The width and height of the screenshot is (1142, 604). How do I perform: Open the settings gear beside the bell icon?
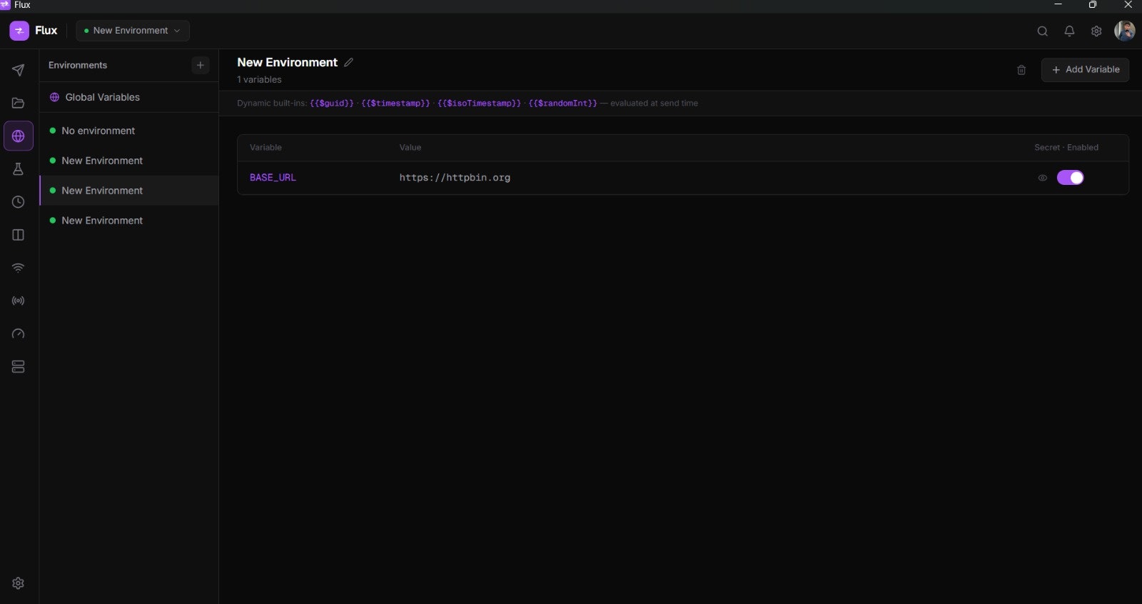tap(1096, 31)
